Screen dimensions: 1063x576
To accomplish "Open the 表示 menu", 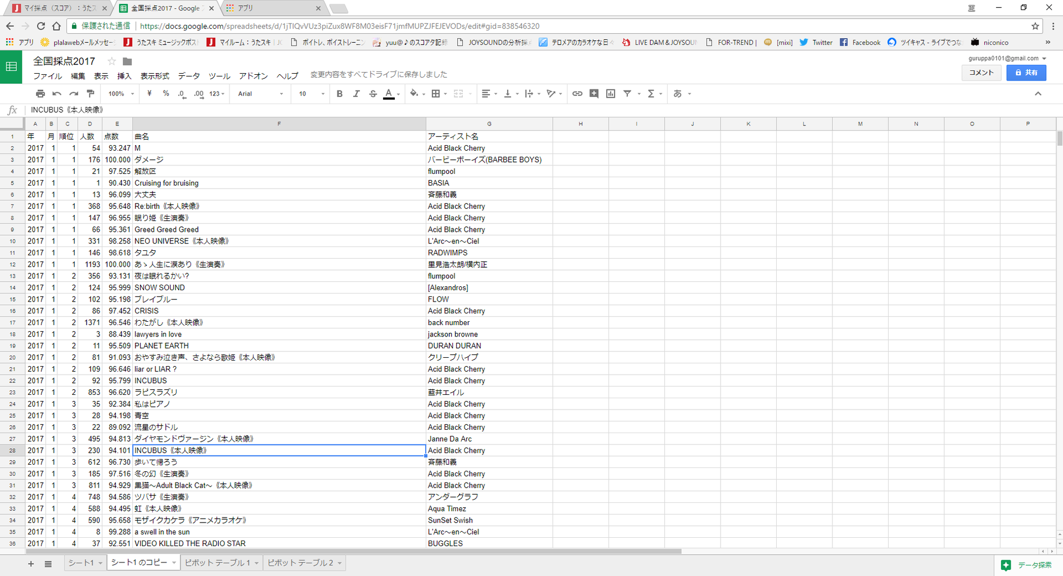I will click(x=101, y=76).
